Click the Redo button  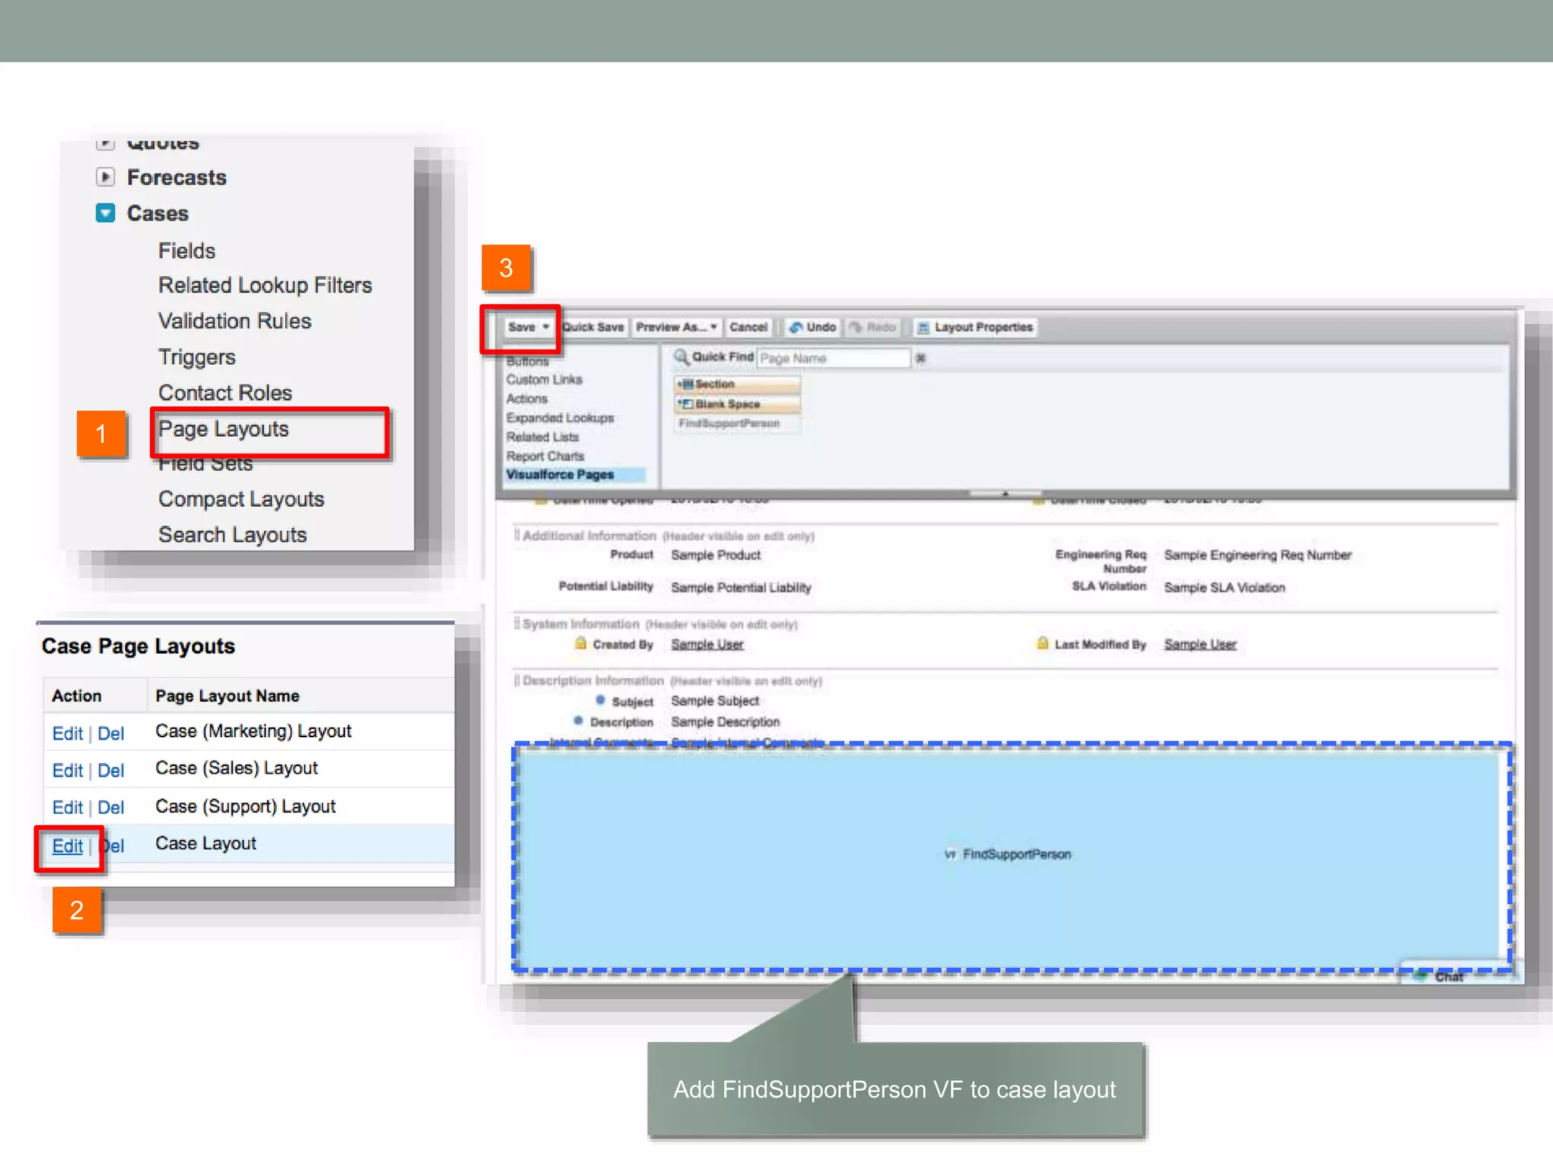pos(872,327)
